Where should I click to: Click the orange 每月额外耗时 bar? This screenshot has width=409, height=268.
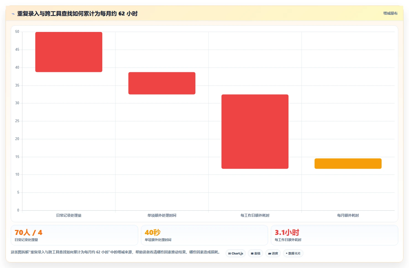click(x=348, y=164)
